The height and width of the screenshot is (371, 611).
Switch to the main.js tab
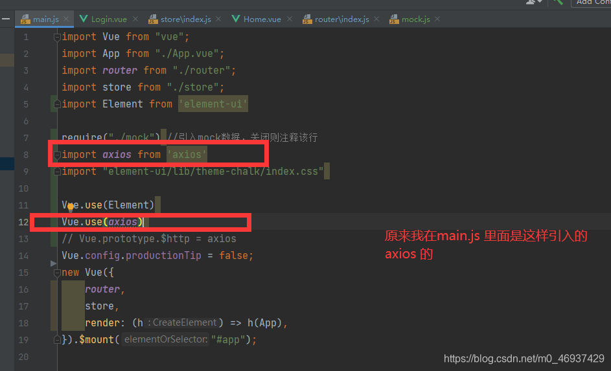45,19
